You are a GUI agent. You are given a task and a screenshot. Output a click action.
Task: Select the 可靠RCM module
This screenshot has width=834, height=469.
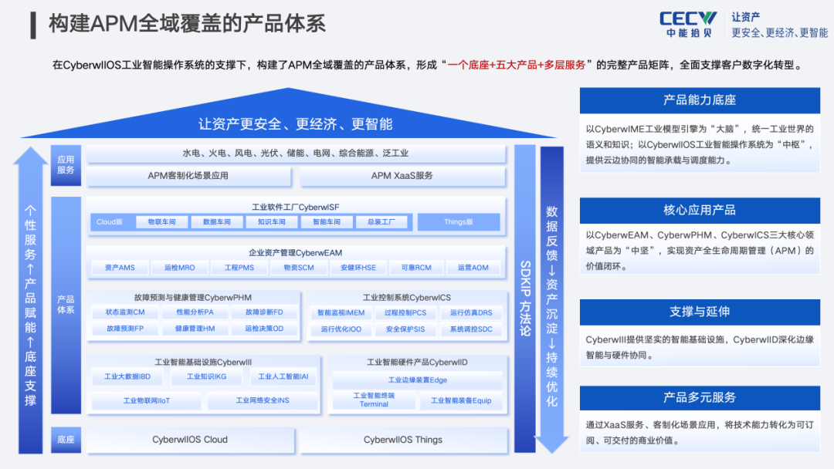tap(416, 268)
